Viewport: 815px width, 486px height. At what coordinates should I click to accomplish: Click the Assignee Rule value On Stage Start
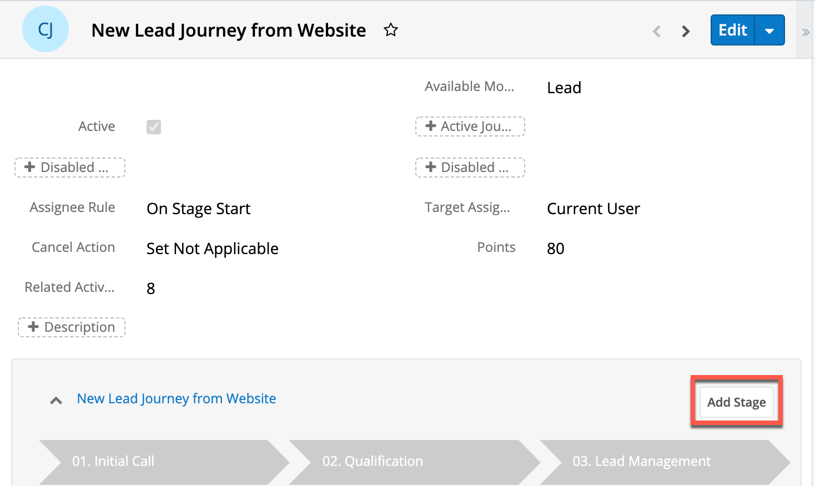198,209
